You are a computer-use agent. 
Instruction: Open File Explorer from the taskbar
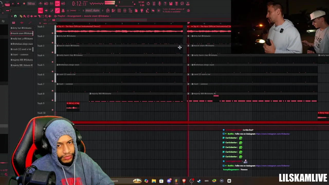(x=154, y=181)
